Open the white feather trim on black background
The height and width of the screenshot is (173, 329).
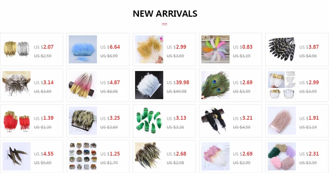pyautogui.click(x=149, y=85)
